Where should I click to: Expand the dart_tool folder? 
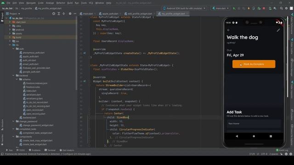tap(10, 22)
